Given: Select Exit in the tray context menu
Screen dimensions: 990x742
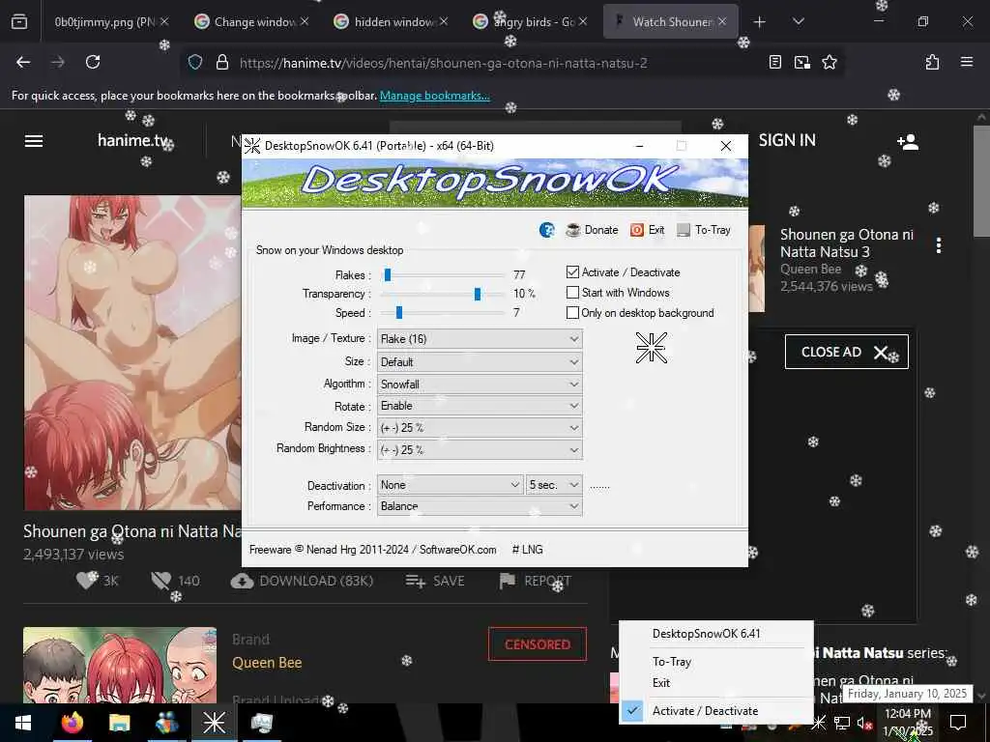Looking at the screenshot, I should (716, 683).
